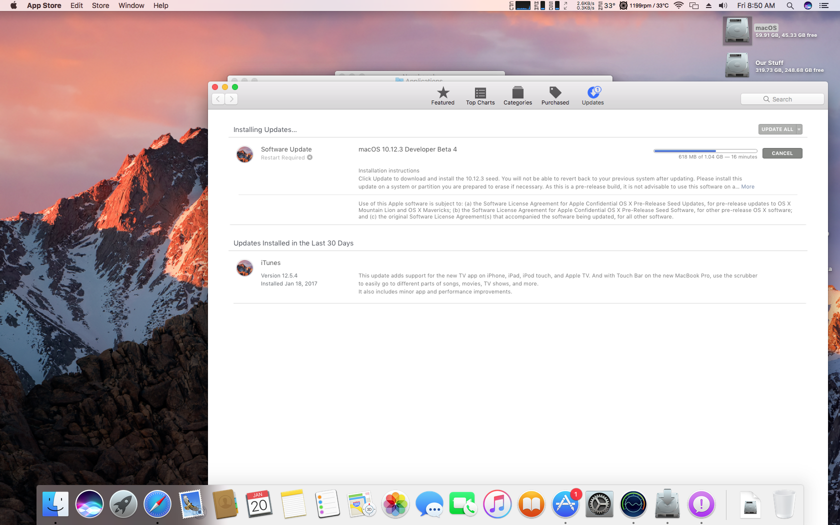This screenshot has height=525, width=840.
Task: Open the Apple menu
Action: tap(13, 5)
